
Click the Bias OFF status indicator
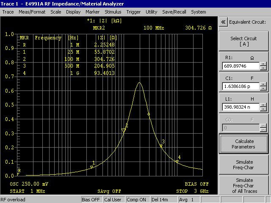[x=91, y=200]
